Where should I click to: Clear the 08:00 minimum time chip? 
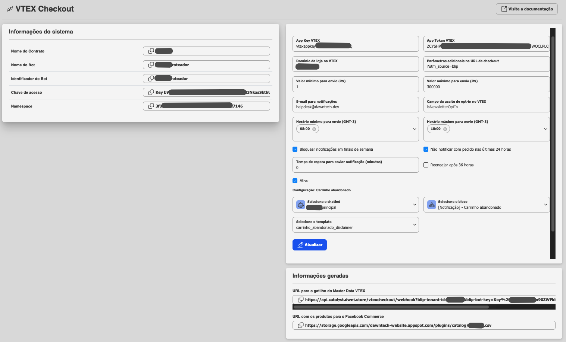point(314,129)
